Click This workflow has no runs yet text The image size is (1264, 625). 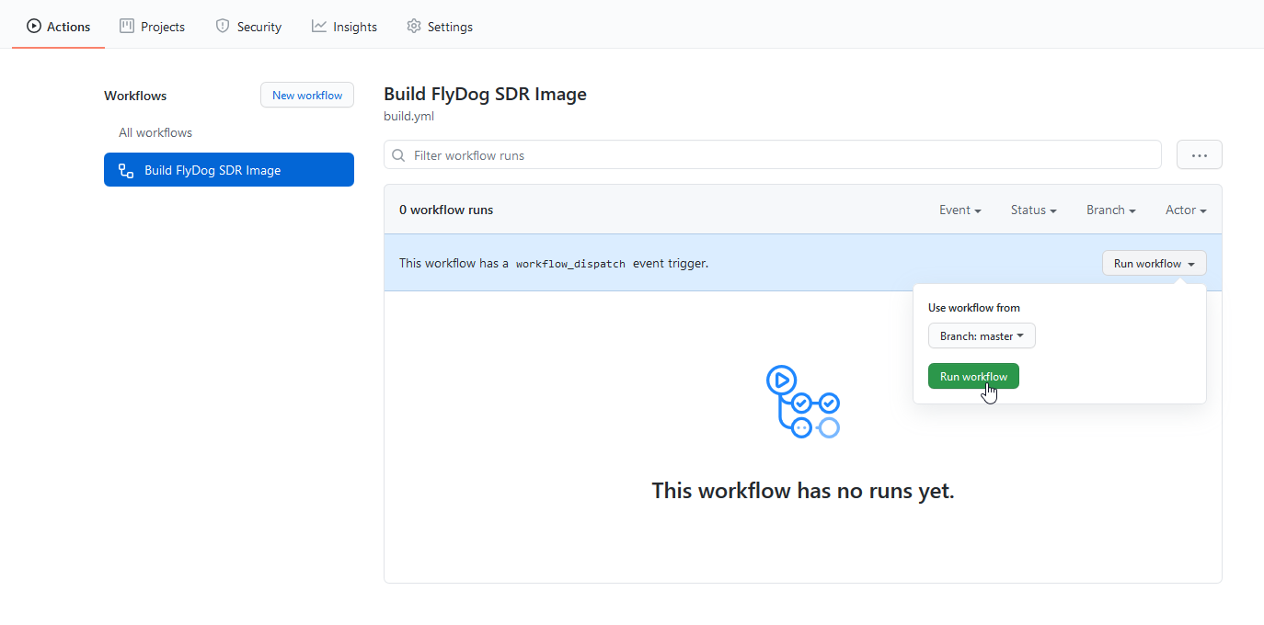pyautogui.click(x=803, y=491)
